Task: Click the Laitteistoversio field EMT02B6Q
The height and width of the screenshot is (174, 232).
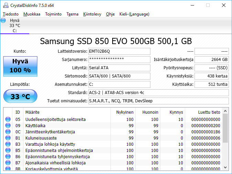Action: (119, 51)
